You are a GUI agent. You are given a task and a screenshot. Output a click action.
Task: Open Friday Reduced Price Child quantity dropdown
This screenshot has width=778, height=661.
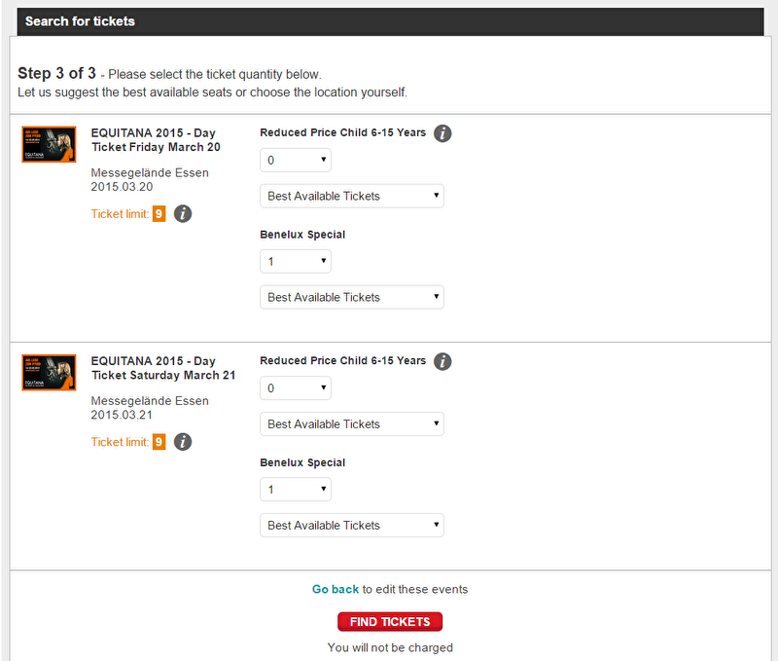(296, 160)
